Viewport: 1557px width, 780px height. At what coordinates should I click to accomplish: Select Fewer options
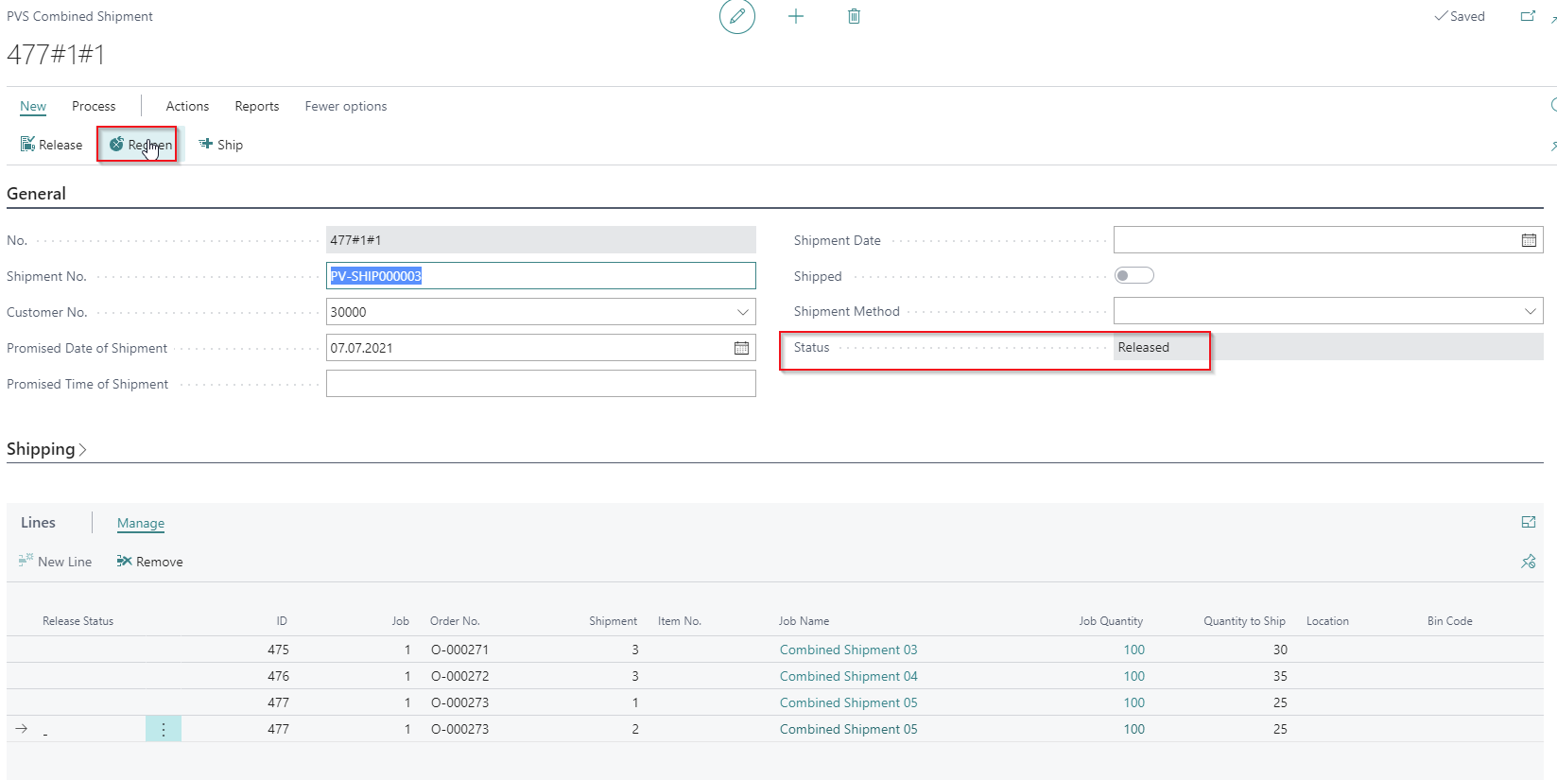pyautogui.click(x=346, y=106)
